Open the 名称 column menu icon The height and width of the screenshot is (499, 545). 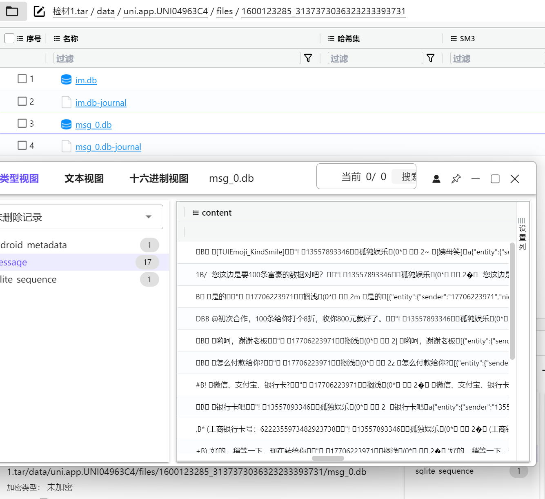point(57,38)
